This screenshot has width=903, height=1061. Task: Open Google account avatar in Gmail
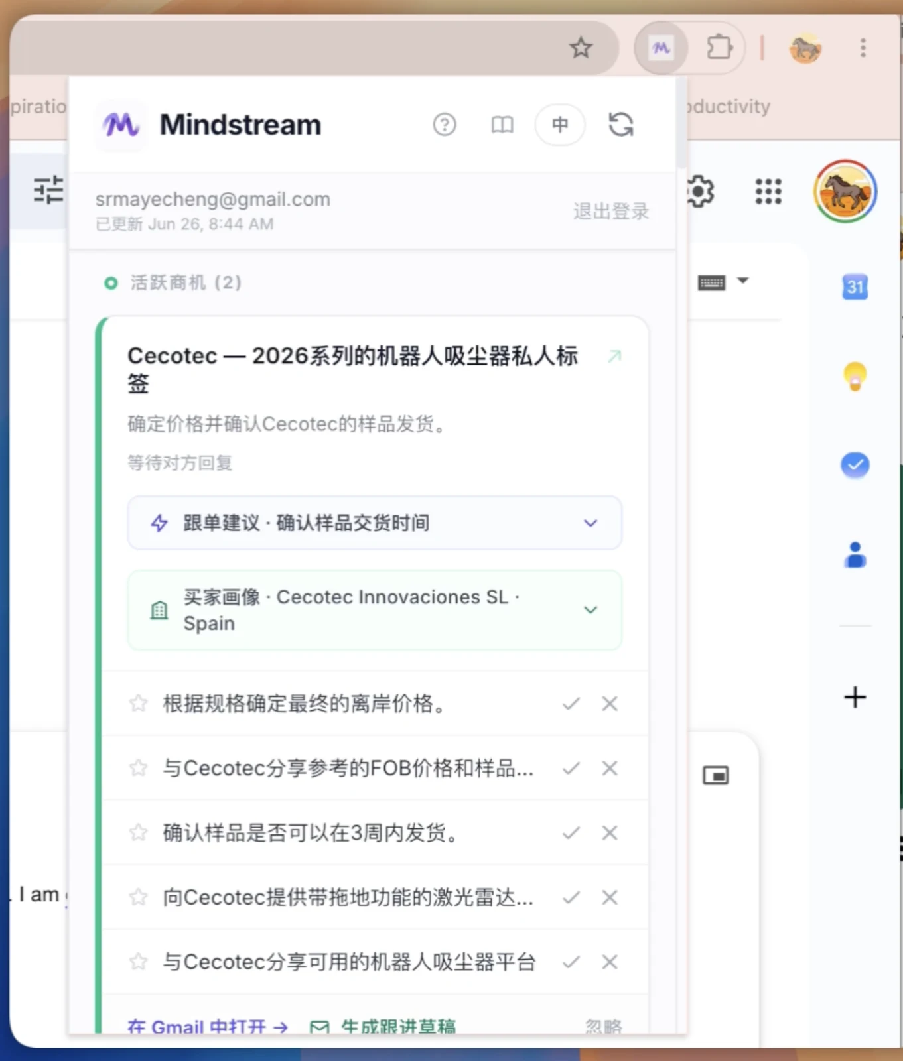[845, 191]
